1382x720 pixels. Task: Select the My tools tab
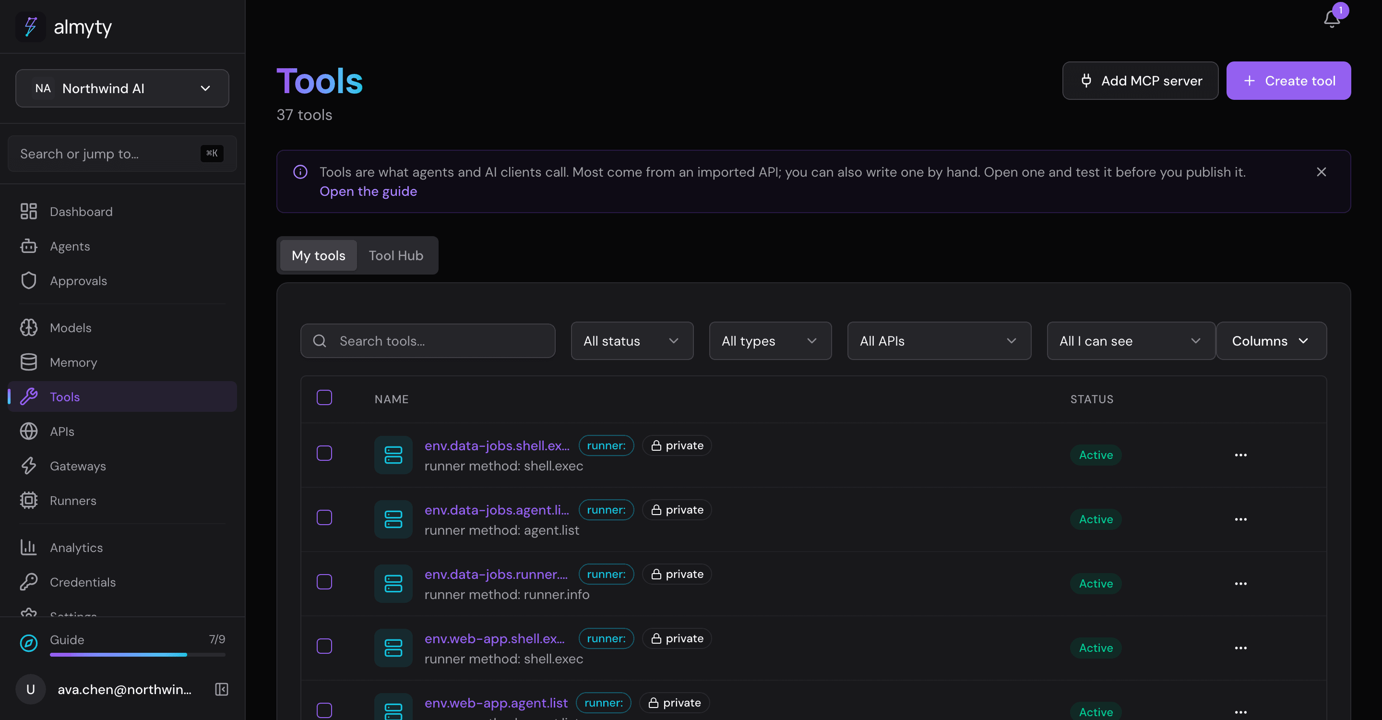coord(319,255)
